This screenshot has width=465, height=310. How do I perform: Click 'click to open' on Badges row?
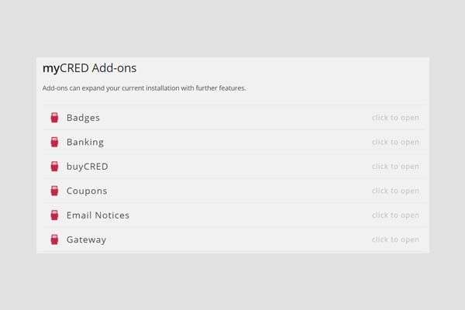pos(395,118)
